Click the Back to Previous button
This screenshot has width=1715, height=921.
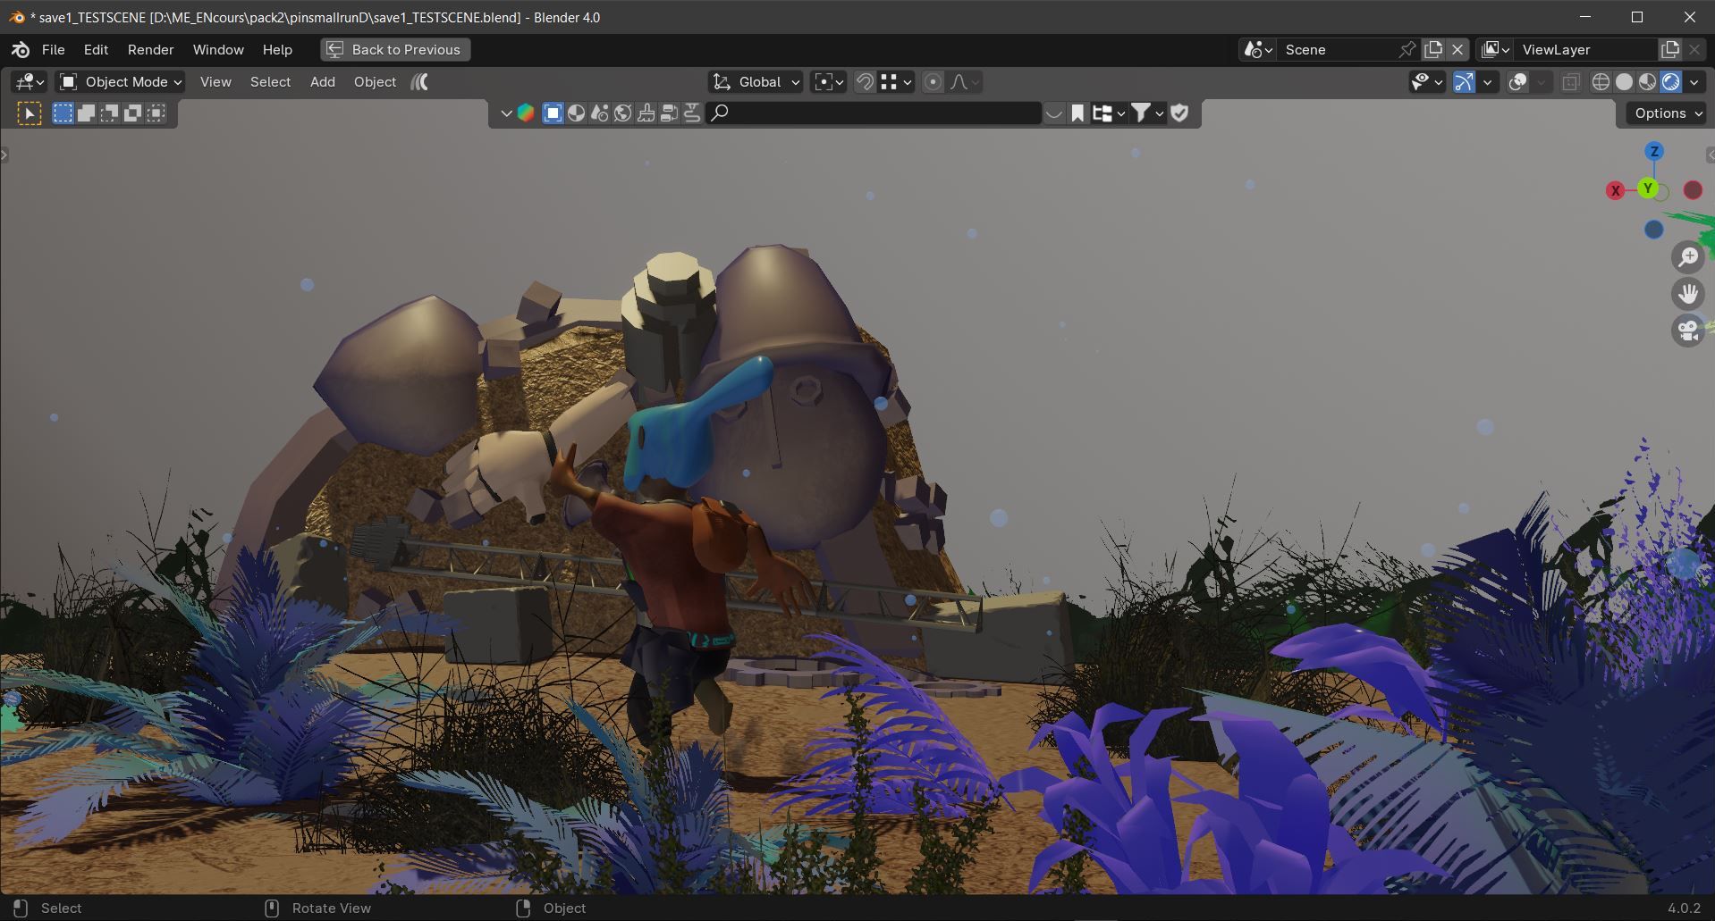(x=395, y=50)
